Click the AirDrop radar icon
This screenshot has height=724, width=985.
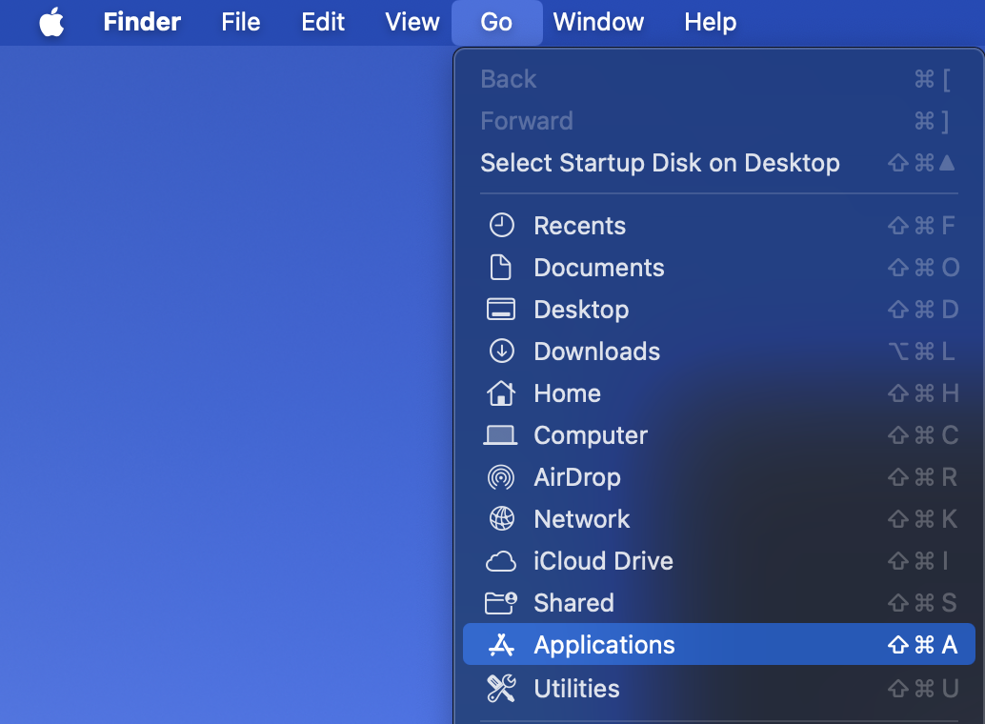(502, 477)
